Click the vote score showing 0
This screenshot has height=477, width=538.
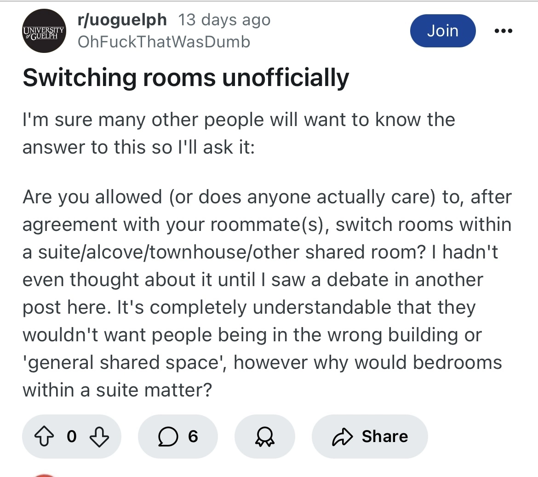(71, 437)
